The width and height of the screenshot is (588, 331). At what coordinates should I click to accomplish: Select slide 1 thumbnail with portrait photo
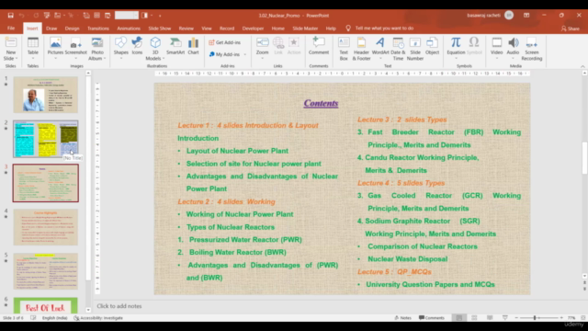tap(46, 95)
